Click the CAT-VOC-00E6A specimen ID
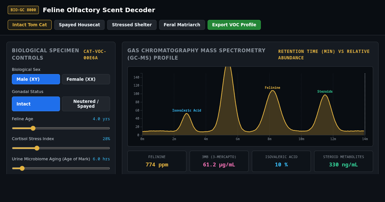The width and height of the screenshot is (385, 202). point(95,55)
